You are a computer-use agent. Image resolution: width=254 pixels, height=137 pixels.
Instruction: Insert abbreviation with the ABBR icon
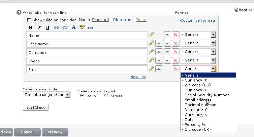coord(91,28)
